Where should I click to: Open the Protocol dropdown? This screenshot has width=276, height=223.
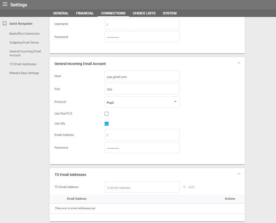[142, 102]
